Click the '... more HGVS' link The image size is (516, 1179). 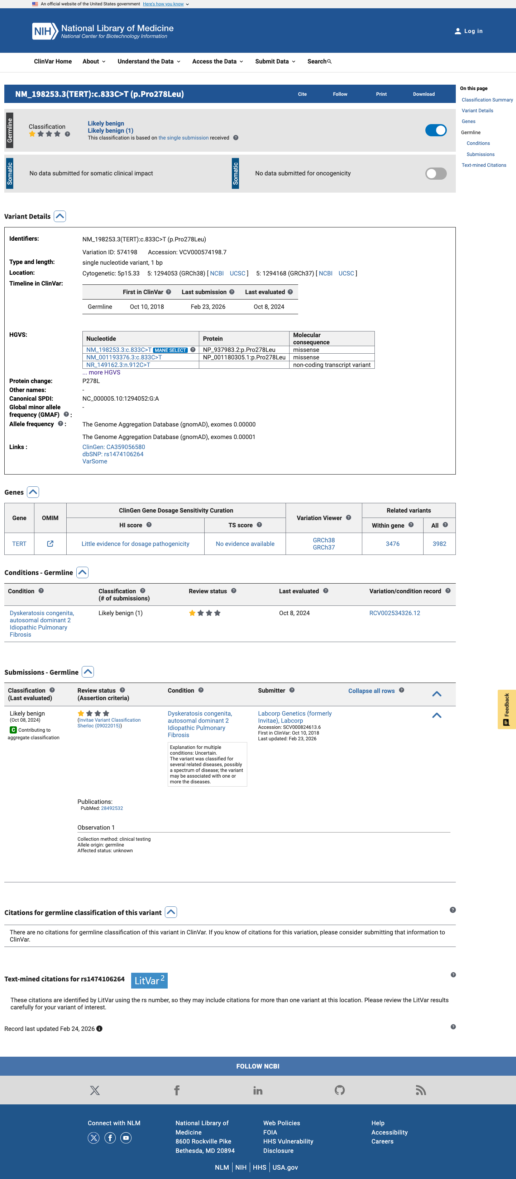(101, 372)
